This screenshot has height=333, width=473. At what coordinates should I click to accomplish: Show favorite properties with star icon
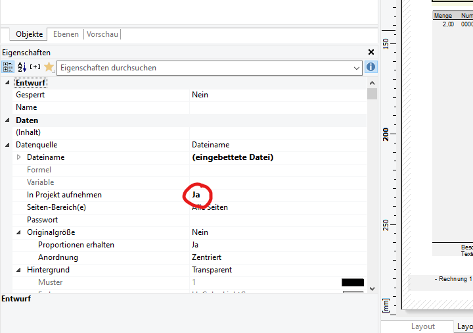[x=49, y=67]
